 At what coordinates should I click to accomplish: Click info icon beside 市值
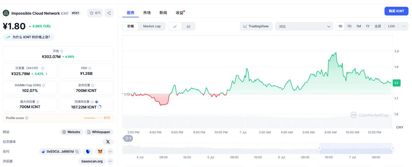tap(62, 51)
